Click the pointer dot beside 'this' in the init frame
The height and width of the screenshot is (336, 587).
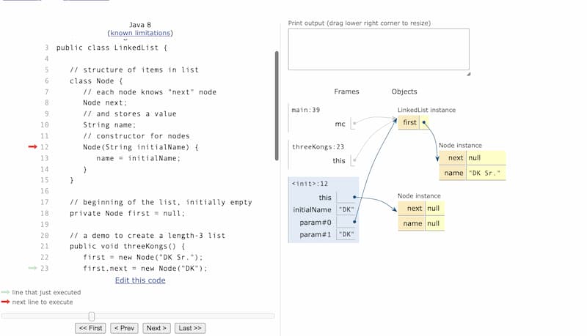[354, 197]
